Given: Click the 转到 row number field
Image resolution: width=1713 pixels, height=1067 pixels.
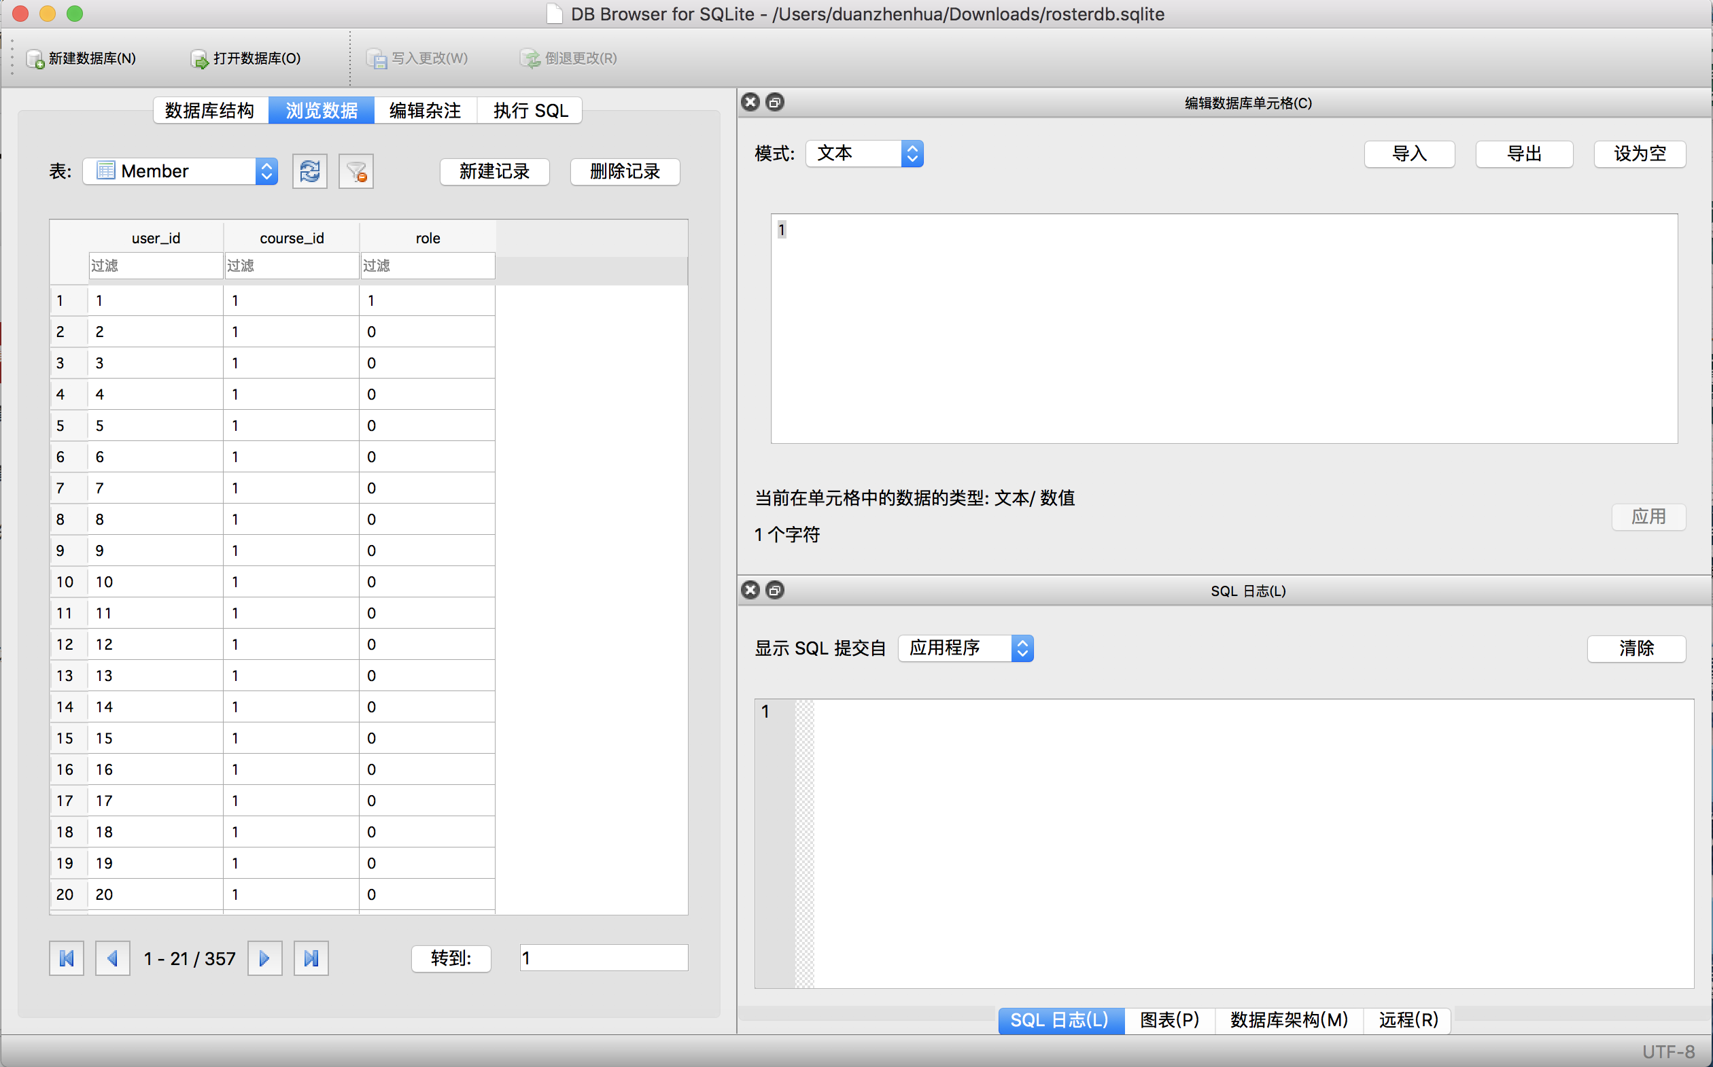Looking at the screenshot, I should coord(604,958).
